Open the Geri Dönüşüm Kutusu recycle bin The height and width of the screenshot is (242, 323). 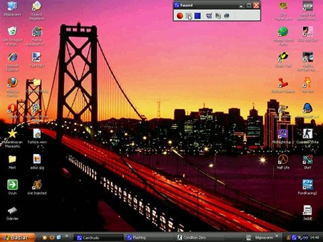[12, 36]
